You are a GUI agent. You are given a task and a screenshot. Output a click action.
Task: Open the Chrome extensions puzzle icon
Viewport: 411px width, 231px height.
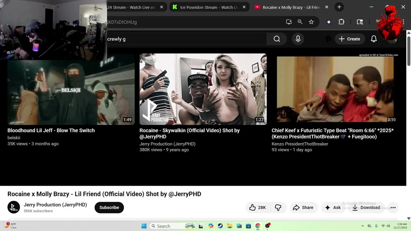click(x=341, y=22)
